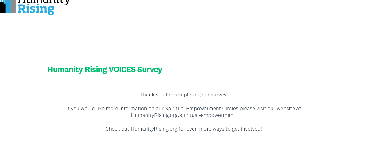Visit 'HumanityRising.org' in the last line
Image resolution: width=387 pixels, height=141 pixels.
point(154,129)
